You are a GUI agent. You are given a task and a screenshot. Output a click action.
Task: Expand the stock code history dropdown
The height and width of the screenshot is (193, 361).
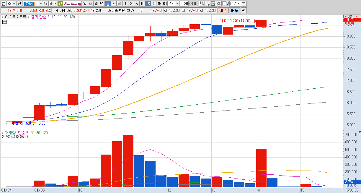41,4
